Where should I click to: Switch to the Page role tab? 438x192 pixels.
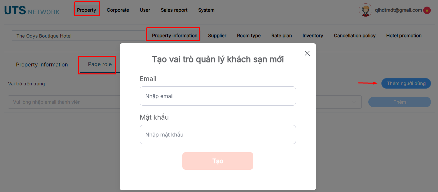pos(100,64)
